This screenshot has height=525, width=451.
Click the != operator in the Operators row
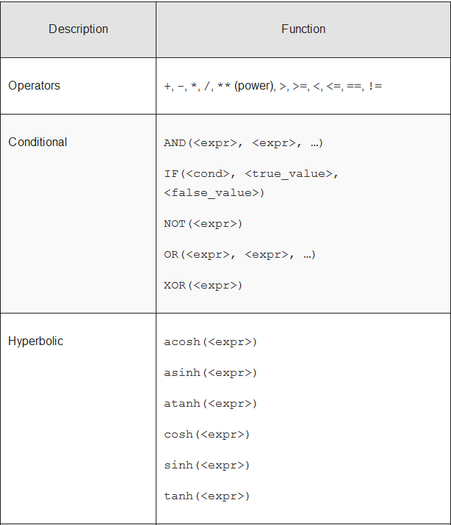pos(375,87)
